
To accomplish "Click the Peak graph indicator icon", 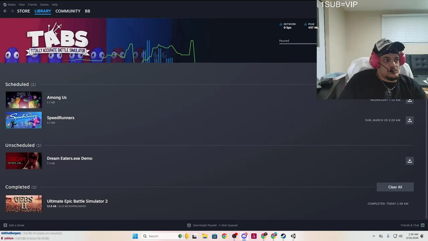I will click(306, 24).
